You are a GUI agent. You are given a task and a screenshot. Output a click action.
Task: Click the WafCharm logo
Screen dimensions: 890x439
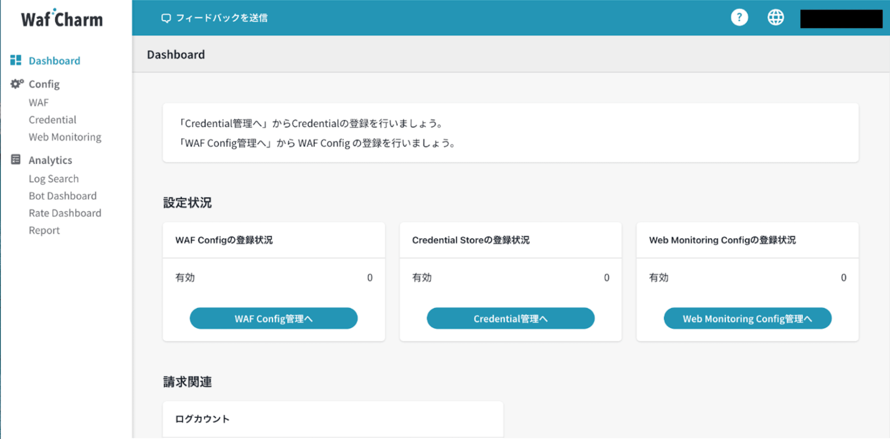pos(62,19)
